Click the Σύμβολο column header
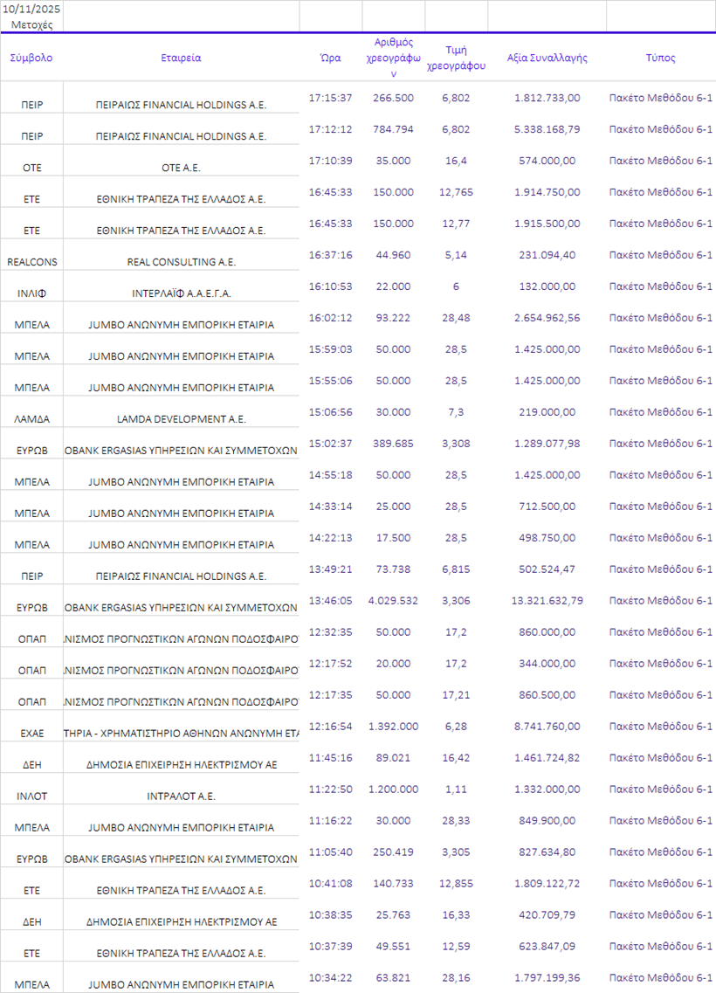This screenshot has height=993, width=716. (31, 58)
